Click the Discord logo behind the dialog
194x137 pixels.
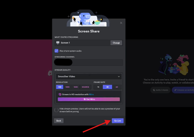pos(50,73)
